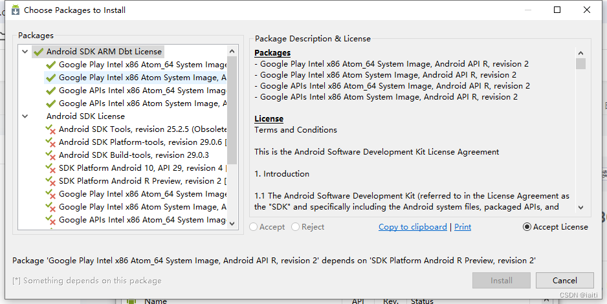Click the license text scrollbar up arrow
607x304 pixels.
pyautogui.click(x=580, y=53)
